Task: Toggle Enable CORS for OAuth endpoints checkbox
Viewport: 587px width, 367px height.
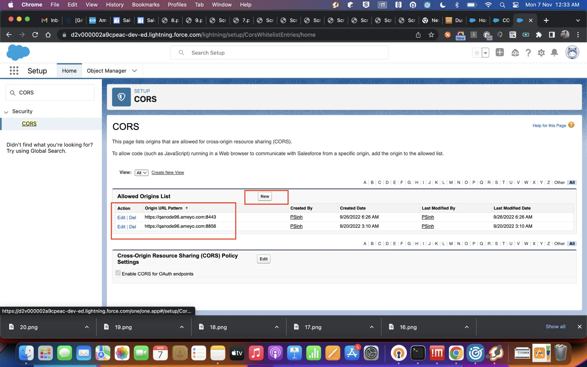Action: click(x=118, y=273)
